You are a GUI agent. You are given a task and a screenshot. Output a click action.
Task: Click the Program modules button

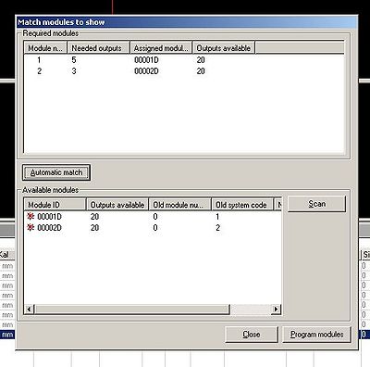point(316,335)
